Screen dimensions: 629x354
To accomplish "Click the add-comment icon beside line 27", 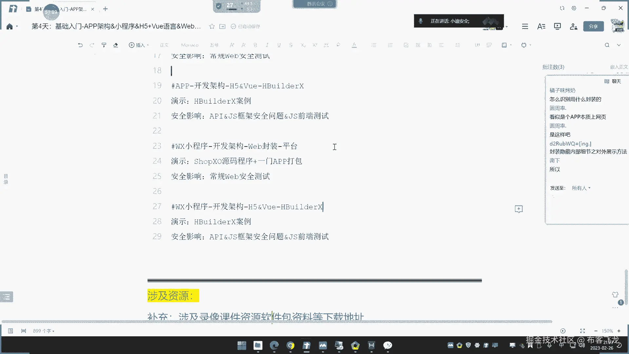I will click(x=519, y=209).
